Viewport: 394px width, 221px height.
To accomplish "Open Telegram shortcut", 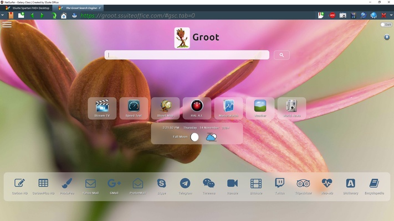I will [185, 186].
